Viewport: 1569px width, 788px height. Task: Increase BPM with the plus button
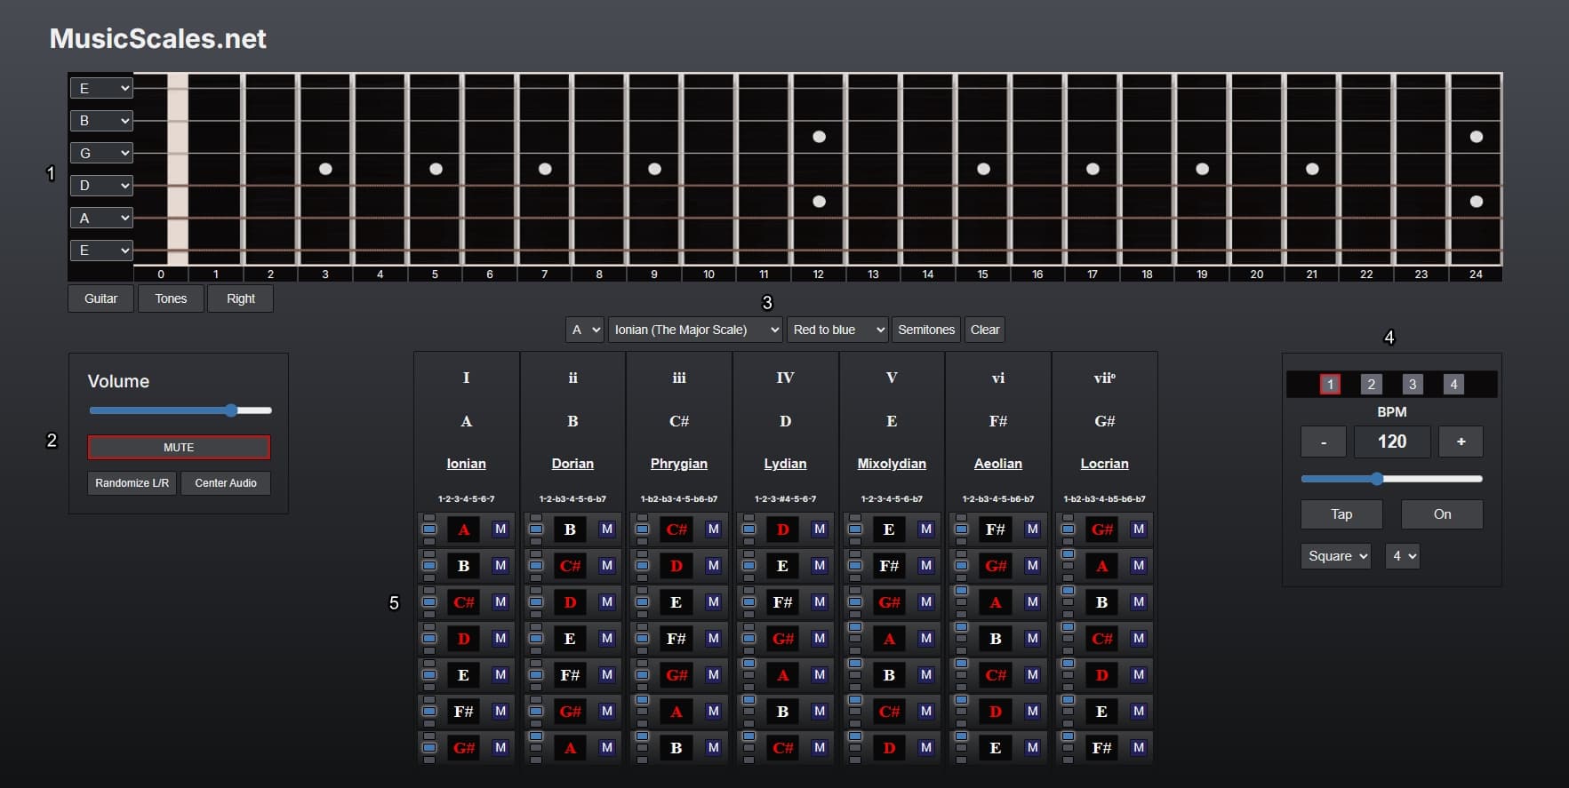pos(1461,442)
